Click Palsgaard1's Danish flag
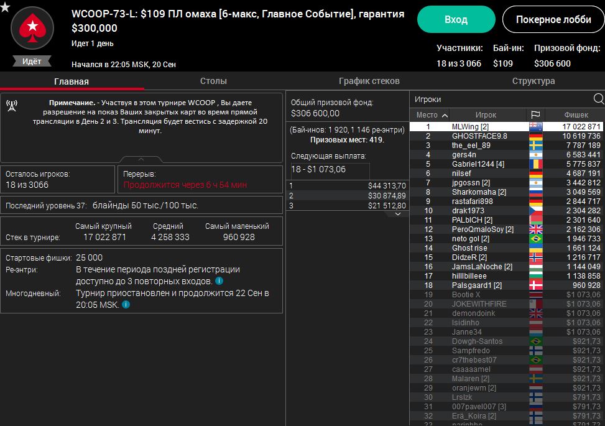 click(x=535, y=285)
